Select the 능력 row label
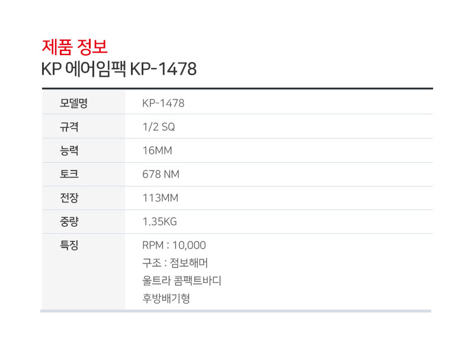This screenshot has height=351, width=474. (69, 150)
